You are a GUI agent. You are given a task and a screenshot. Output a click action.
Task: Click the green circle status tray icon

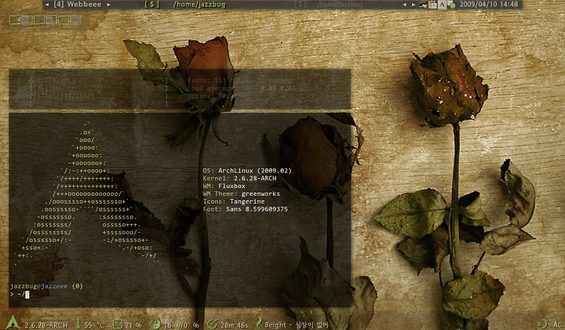click(x=452, y=5)
